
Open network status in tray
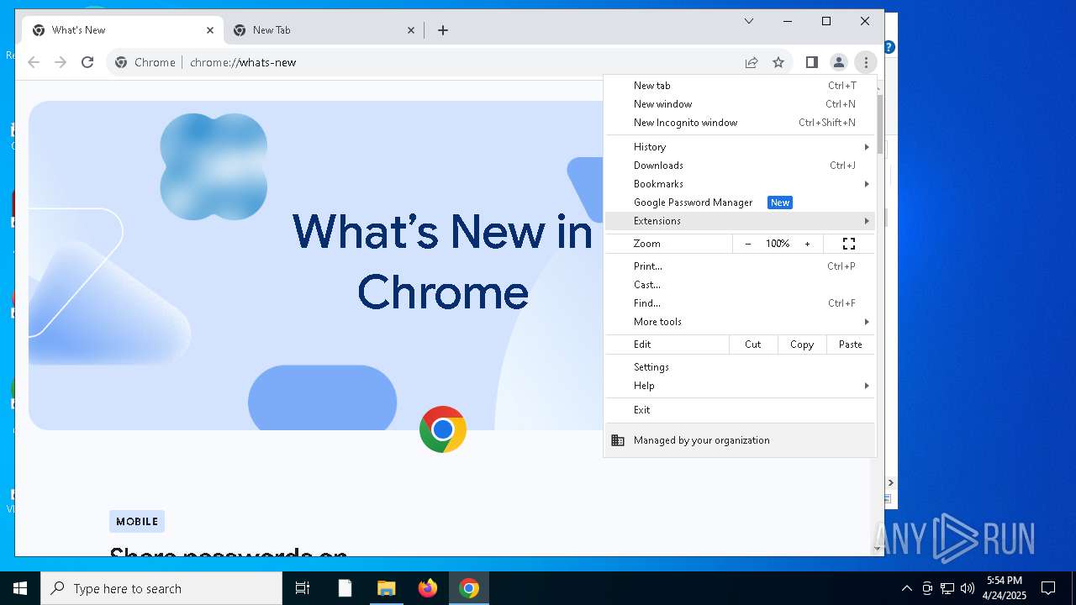947,588
